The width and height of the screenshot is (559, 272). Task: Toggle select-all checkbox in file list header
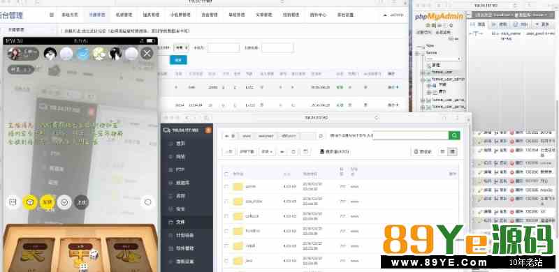tap(226, 174)
